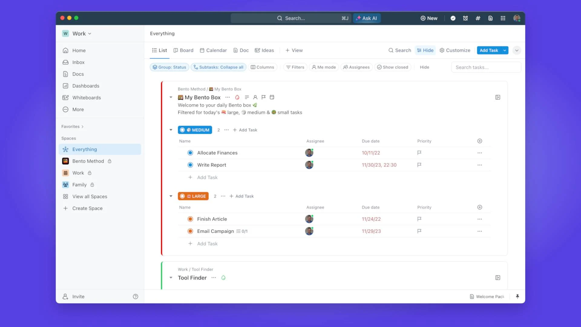Click the pin icon near Welcome Pack
Screen dimensions: 581x327
[x=517, y=296]
